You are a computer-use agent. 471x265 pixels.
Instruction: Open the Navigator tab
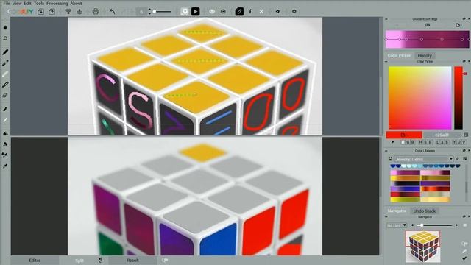[x=397, y=211]
